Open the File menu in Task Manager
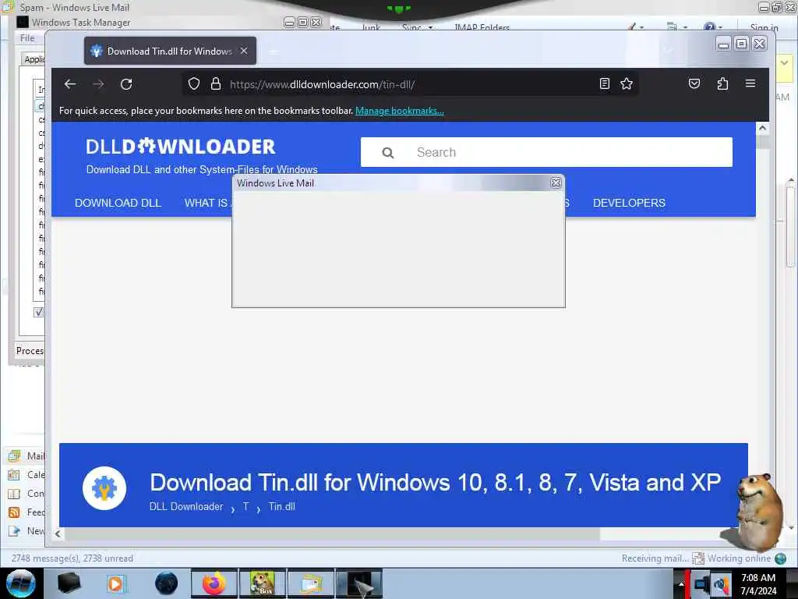Screen dimensions: 798x599 (x=27, y=38)
